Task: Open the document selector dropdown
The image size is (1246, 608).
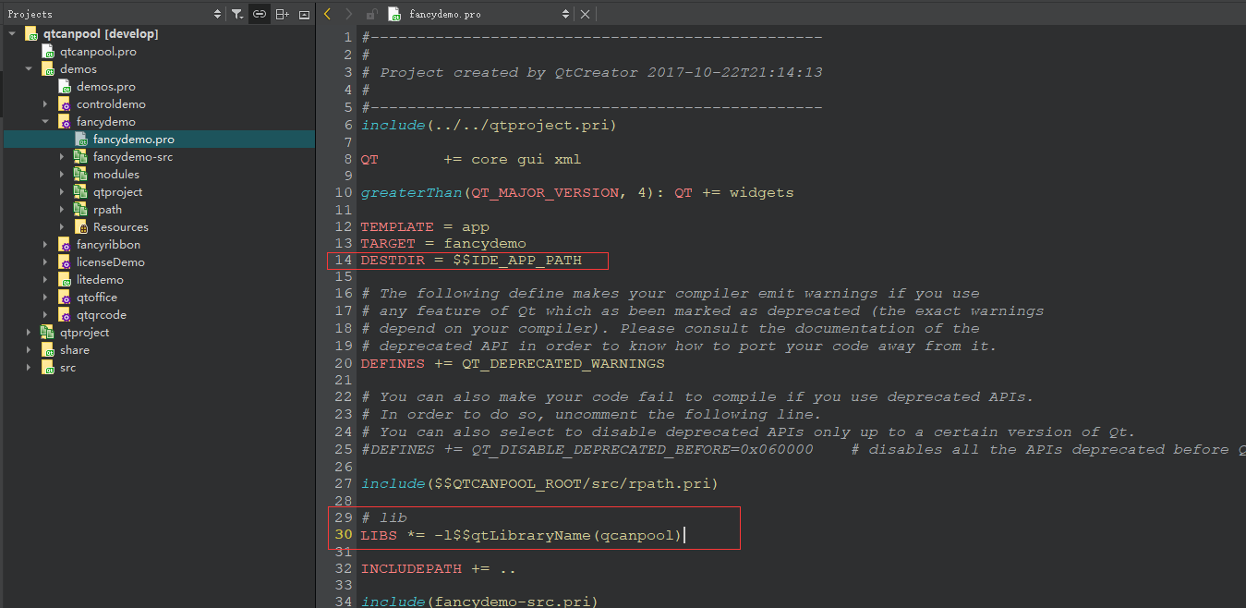Action: pos(565,14)
